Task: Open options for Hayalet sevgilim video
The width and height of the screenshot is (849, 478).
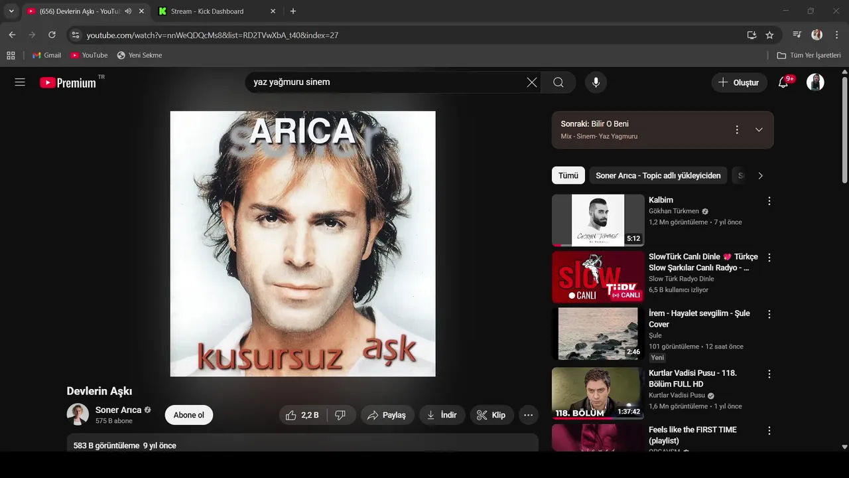Action: point(769,314)
